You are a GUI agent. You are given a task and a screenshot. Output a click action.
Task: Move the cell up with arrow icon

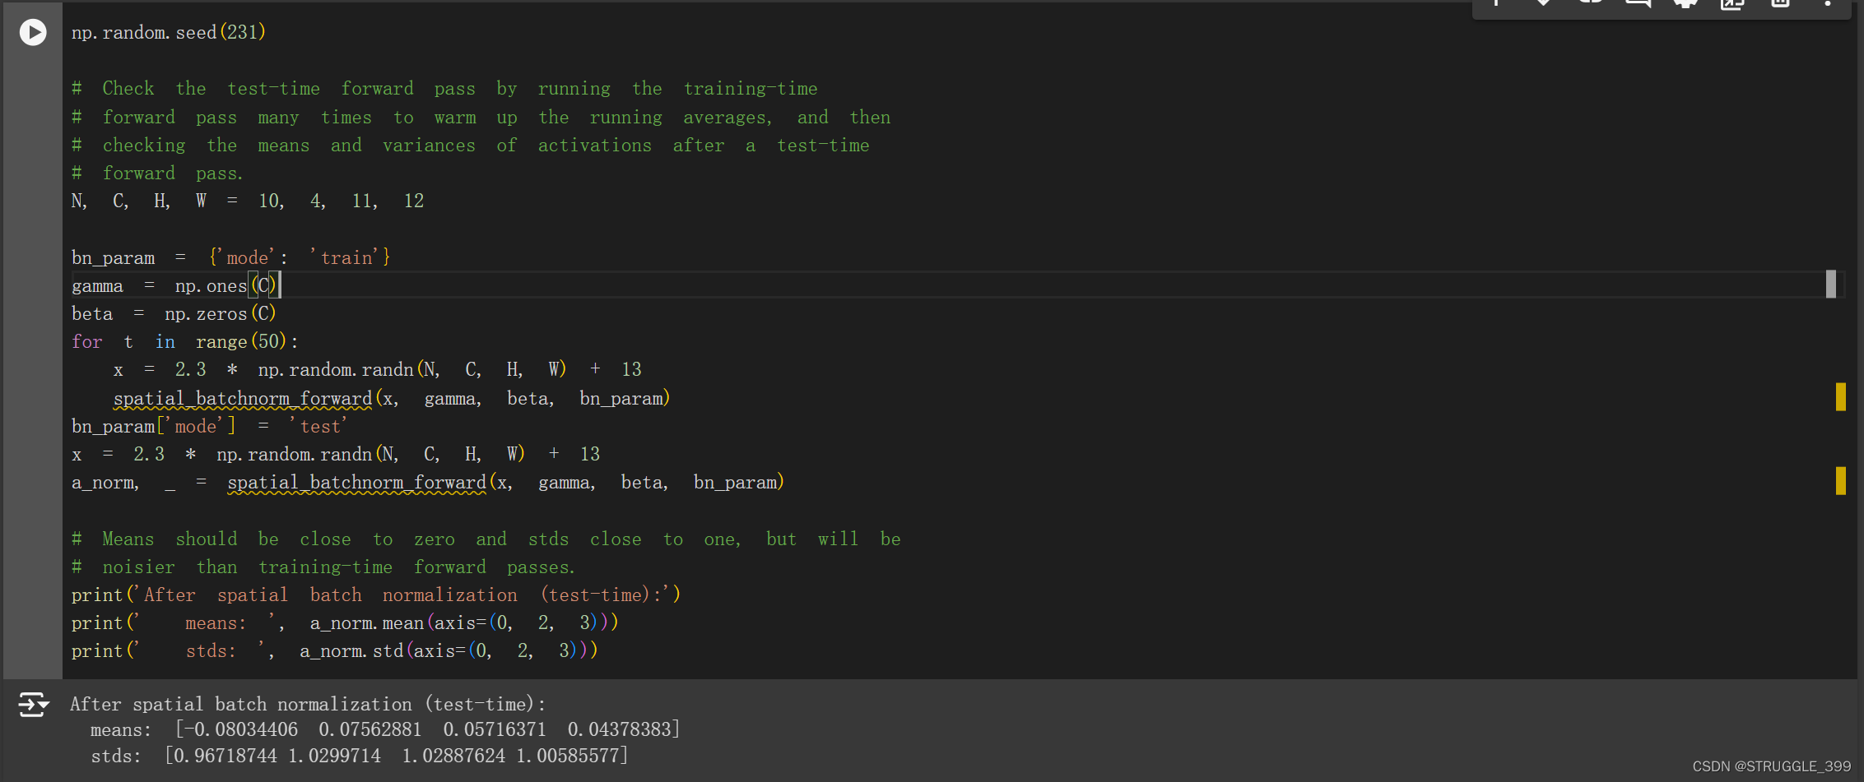[x=1497, y=3]
